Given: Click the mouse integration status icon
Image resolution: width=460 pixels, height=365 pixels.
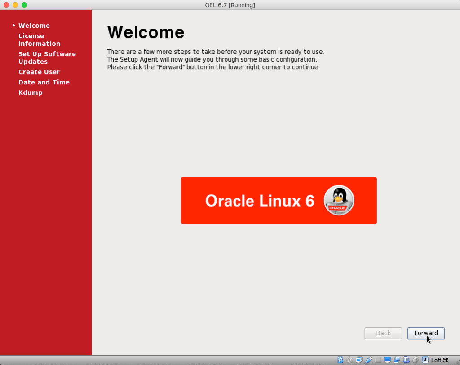Looking at the screenshot, I should [x=416, y=360].
